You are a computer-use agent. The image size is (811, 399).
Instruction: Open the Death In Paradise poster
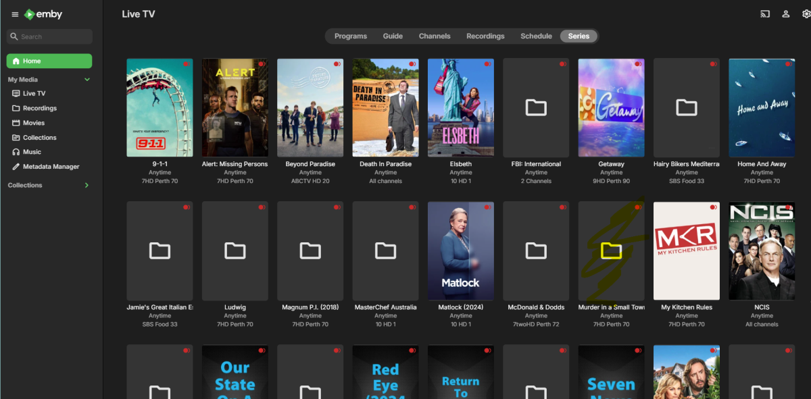point(385,108)
